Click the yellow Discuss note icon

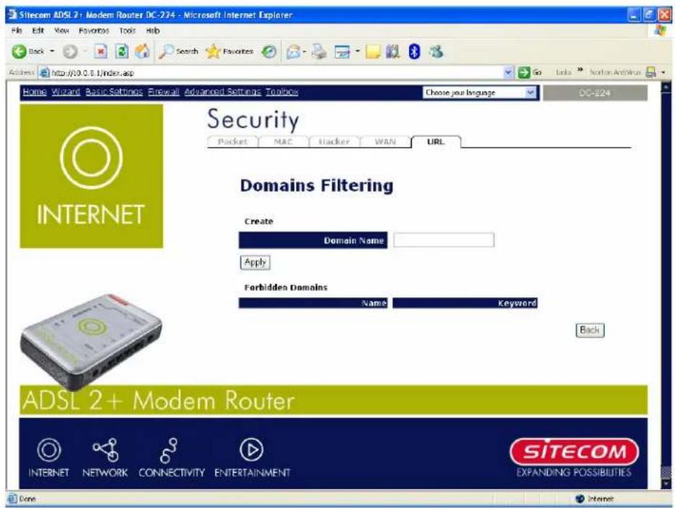(x=373, y=52)
